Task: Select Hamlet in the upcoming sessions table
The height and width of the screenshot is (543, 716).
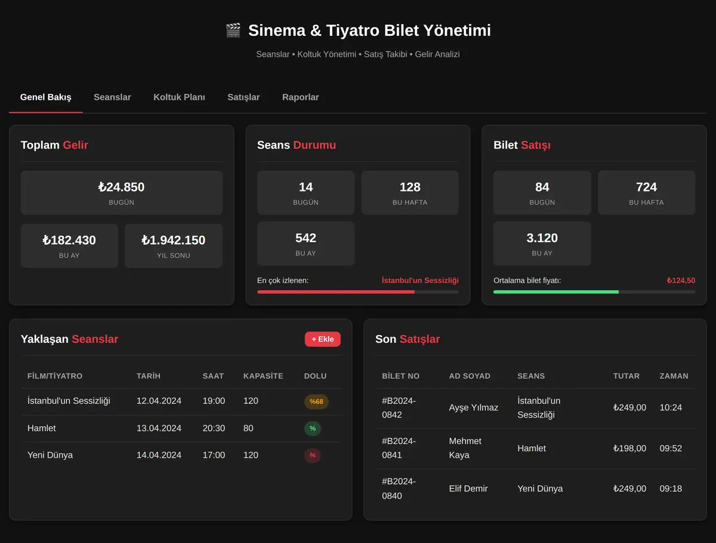Action: click(42, 428)
